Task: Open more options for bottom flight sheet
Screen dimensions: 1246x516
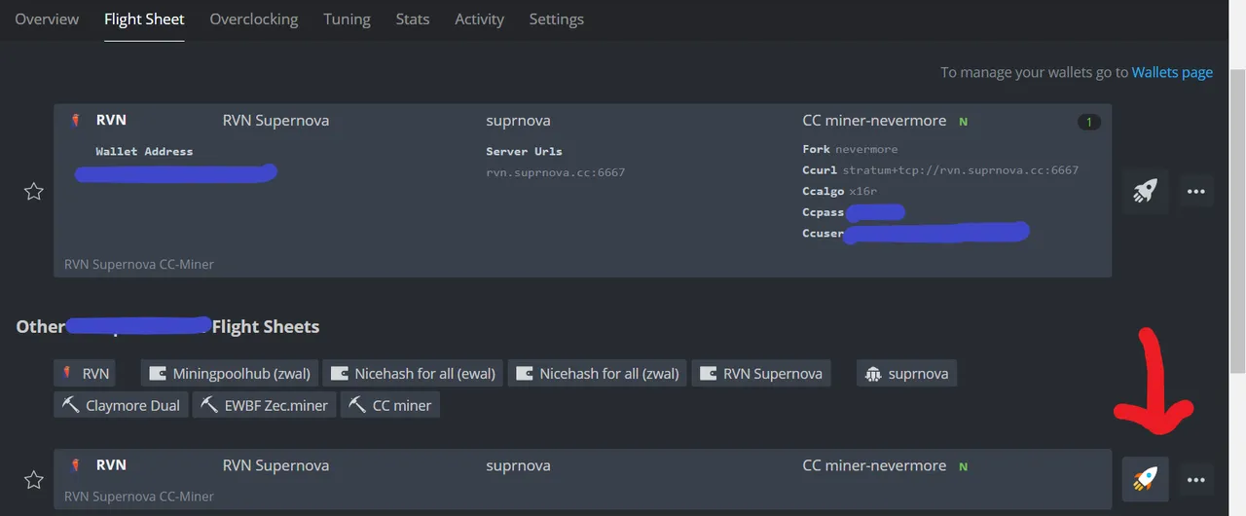Action: tap(1196, 479)
